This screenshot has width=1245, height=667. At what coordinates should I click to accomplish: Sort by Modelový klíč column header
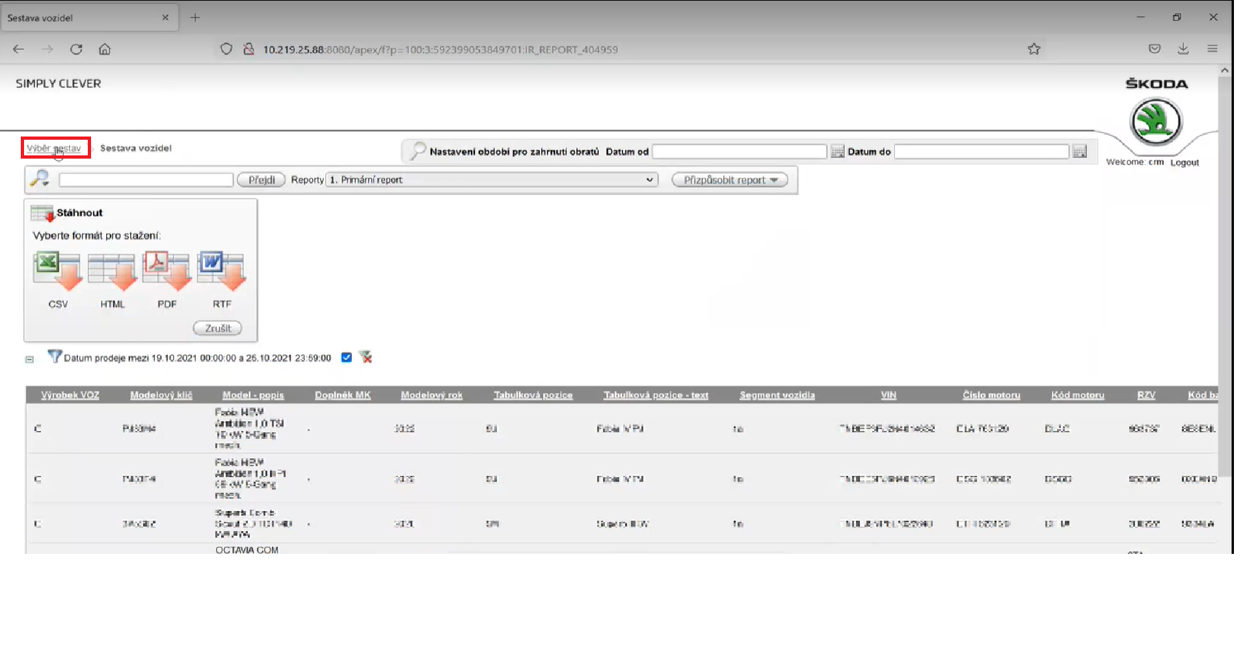[x=161, y=395]
